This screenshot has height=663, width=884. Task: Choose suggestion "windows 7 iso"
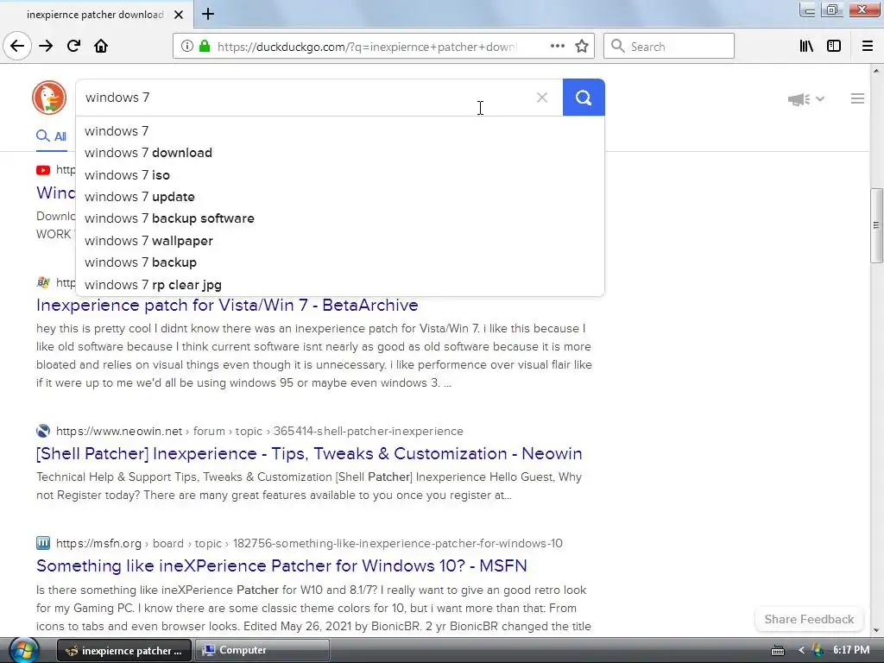point(340,175)
